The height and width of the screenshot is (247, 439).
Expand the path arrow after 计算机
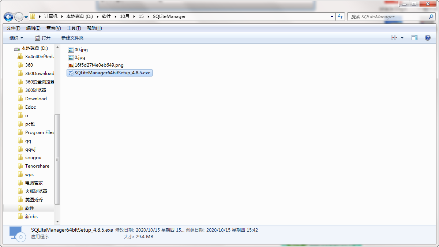point(62,16)
